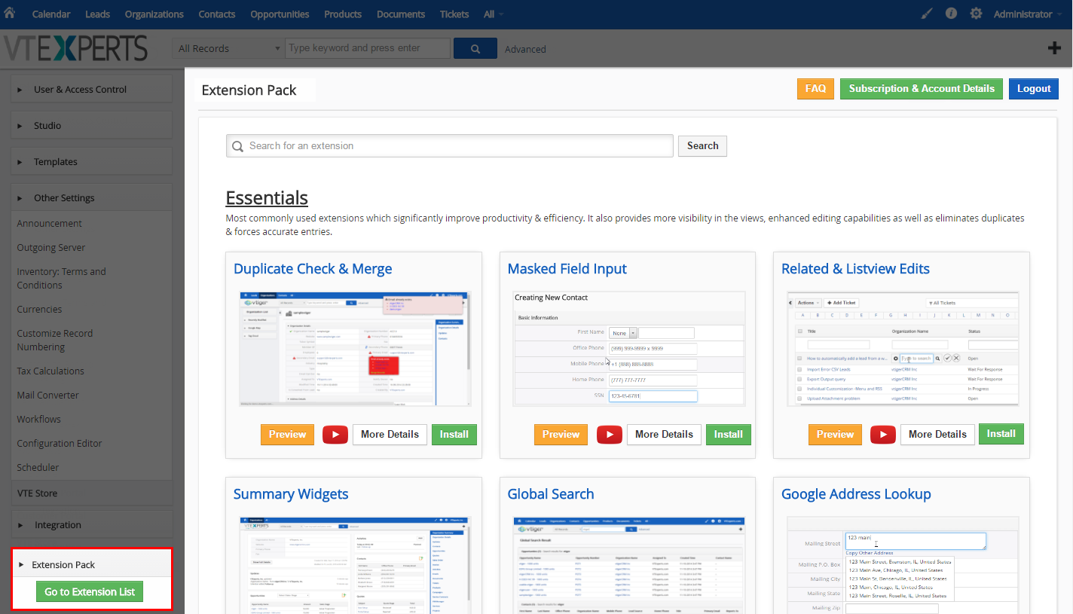Focus the global keyword search field

tap(368, 48)
